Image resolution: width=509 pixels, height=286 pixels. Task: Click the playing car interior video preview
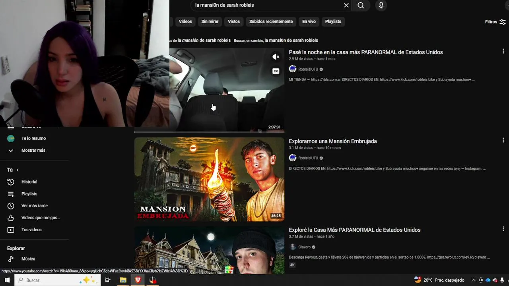pos(227,90)
